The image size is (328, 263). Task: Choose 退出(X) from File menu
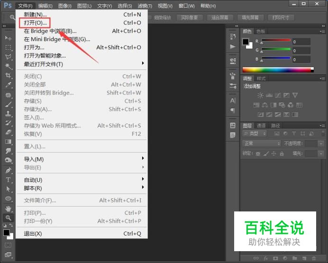click(82, 234)
